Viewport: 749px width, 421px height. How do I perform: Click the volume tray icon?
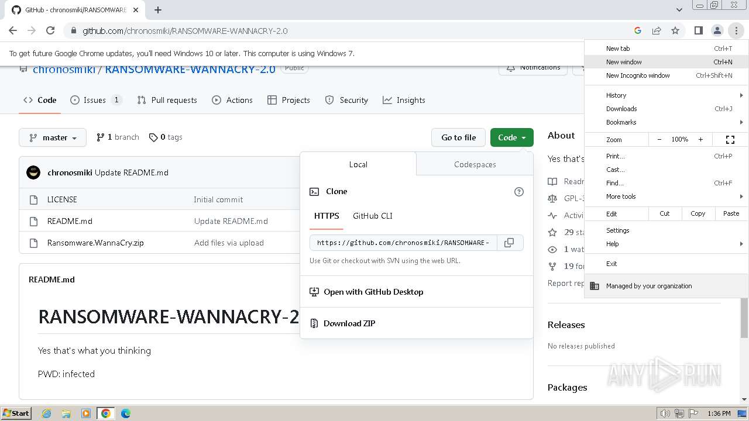click(x=665, y=413)
